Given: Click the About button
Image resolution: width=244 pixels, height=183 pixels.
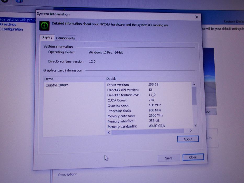Looking at the screenshot, I should 188,139.
